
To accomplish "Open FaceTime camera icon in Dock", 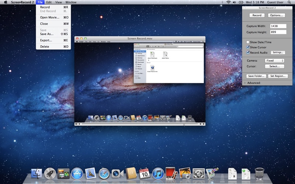I will point(118,174).
